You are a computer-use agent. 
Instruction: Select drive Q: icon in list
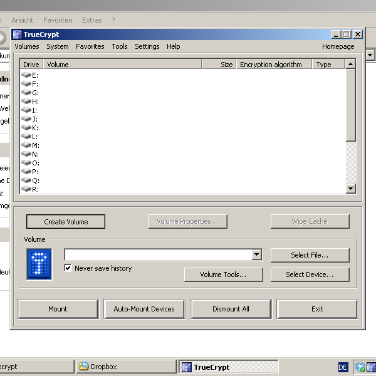tap(26, 180)
